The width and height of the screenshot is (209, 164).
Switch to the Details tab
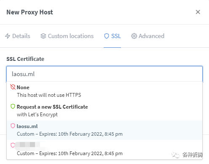[18, 36]
